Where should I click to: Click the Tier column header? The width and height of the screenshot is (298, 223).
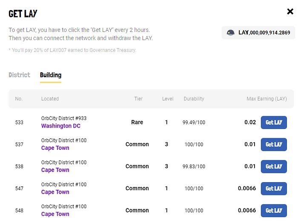click(x=138, y=99)
